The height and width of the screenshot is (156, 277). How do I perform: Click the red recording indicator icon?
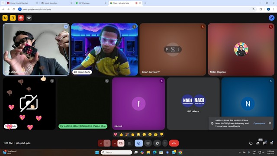click(21, 18)
